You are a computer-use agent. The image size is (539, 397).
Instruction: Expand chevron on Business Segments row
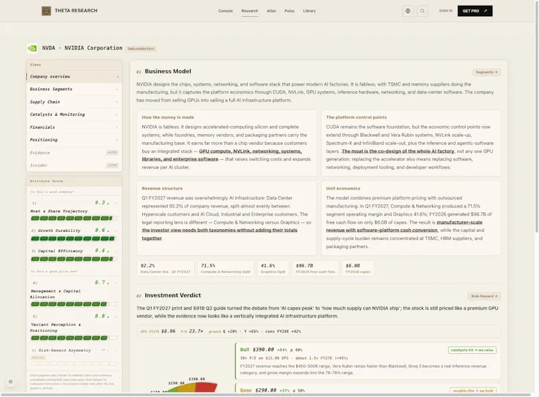tap(117, 89)
